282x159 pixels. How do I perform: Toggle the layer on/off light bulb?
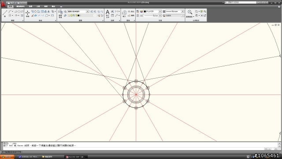69,15
